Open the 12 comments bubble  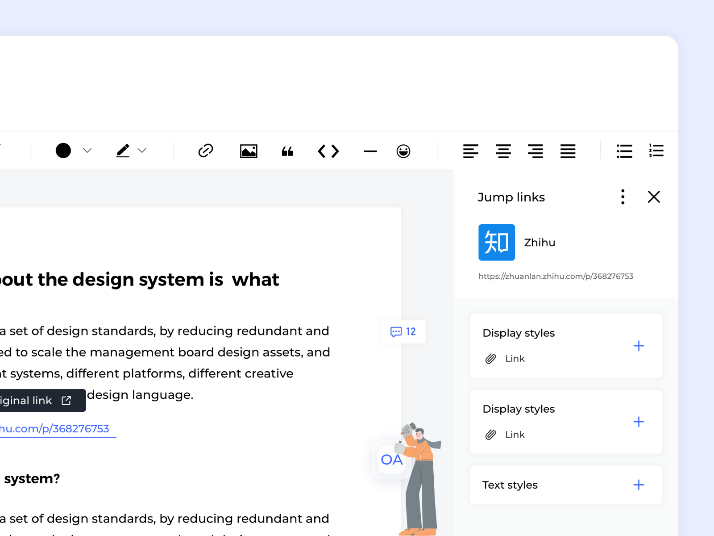(403, 331)
